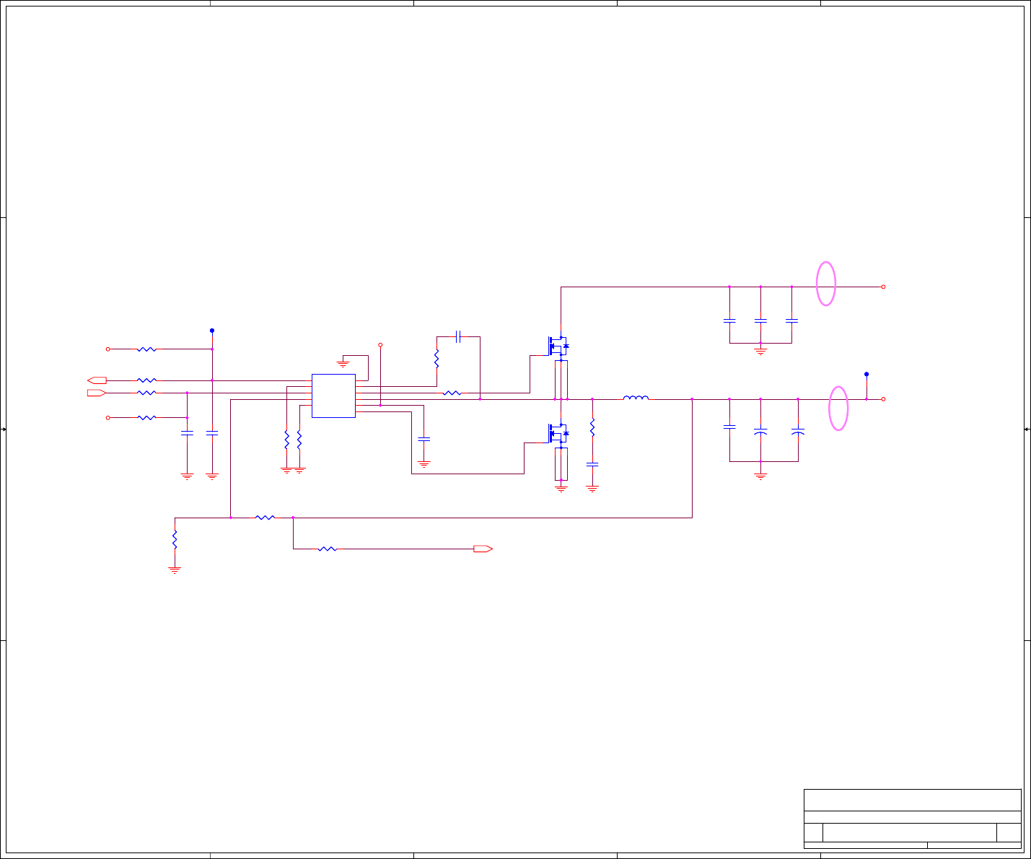Viewport: 1031px width, 859px height.
Task: Click the blue net dot near the right output terminal
Action: tap(867, 375)
